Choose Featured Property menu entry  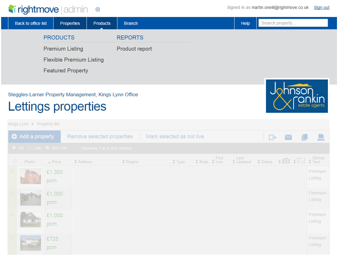pos(66,71)
